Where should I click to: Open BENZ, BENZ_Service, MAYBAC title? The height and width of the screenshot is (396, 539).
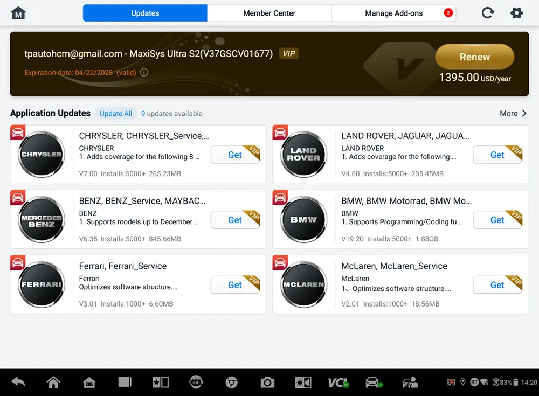coord(142,201)
